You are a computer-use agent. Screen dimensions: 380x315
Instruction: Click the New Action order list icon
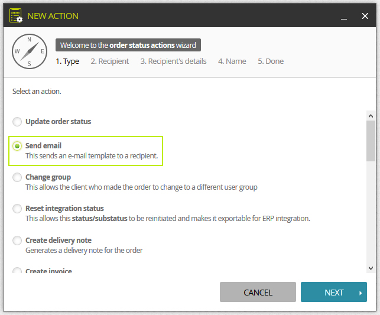coord(16,15)
